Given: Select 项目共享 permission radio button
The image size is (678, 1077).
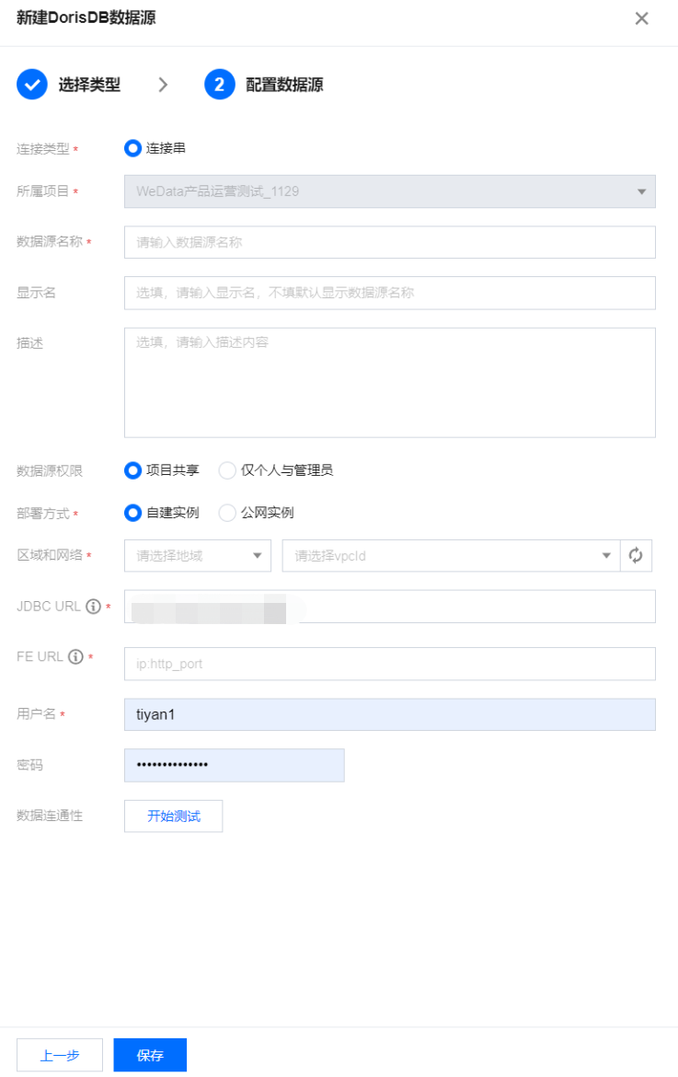Looking at the screenshot, I should [133, 470].
